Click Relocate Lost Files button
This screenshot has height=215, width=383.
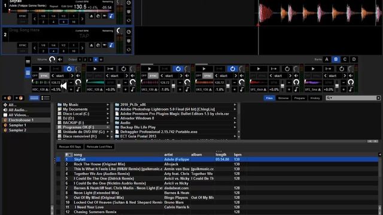[x=99, y=147]
